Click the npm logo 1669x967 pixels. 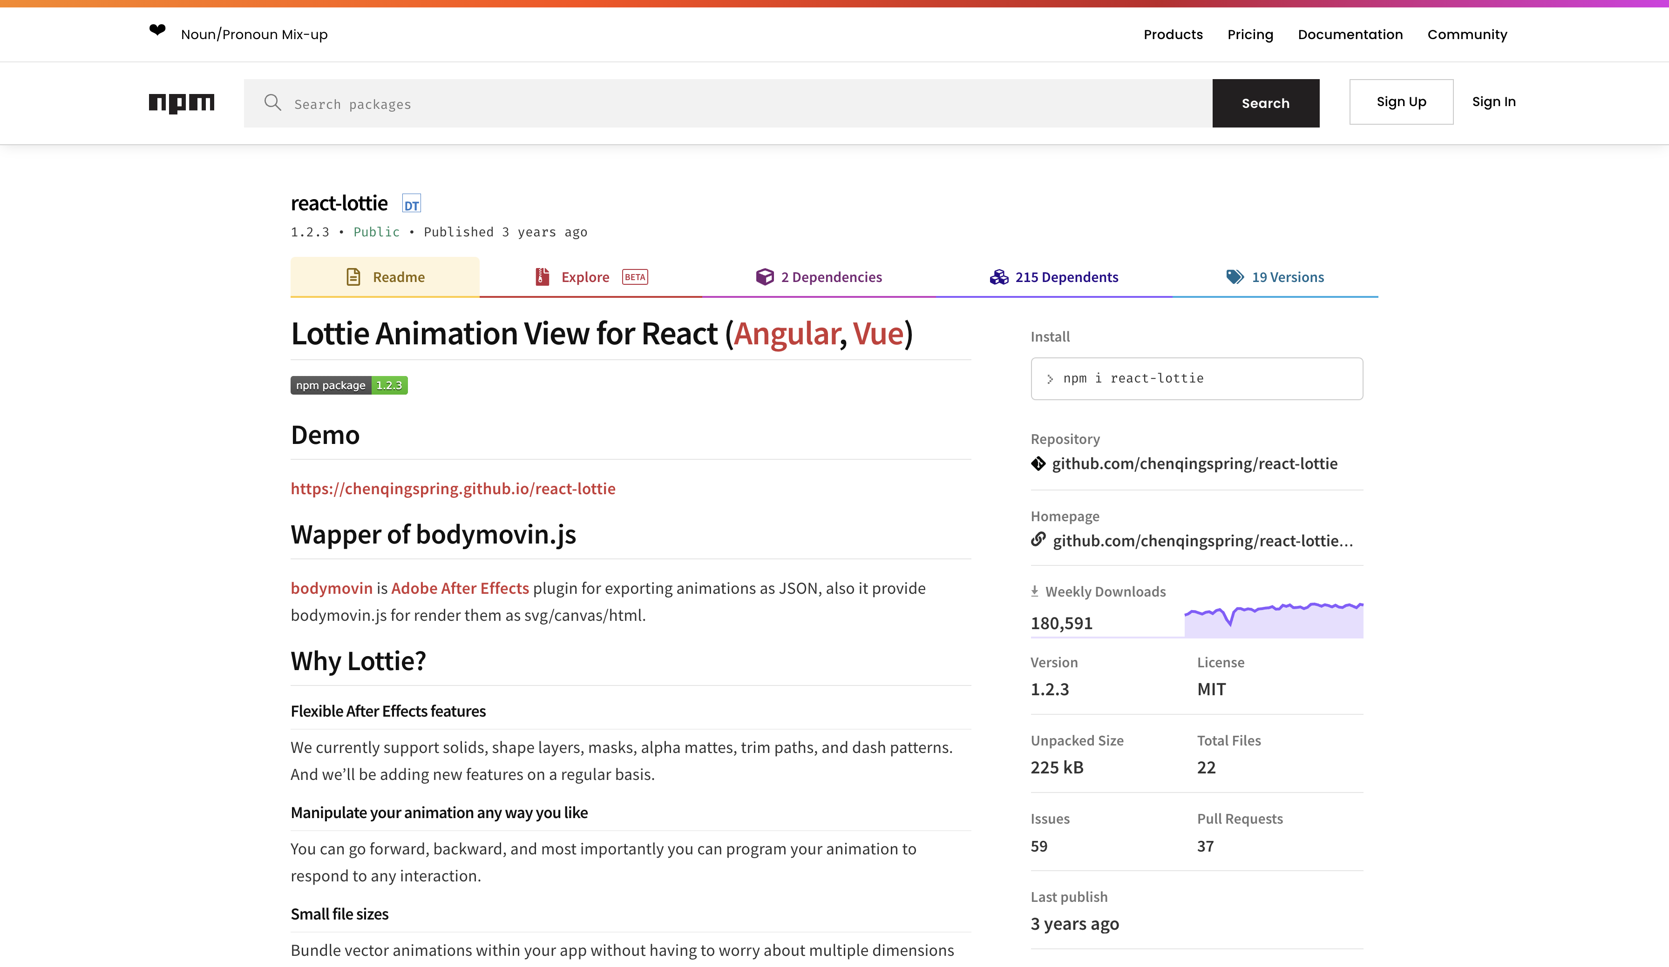pos(182,102)
